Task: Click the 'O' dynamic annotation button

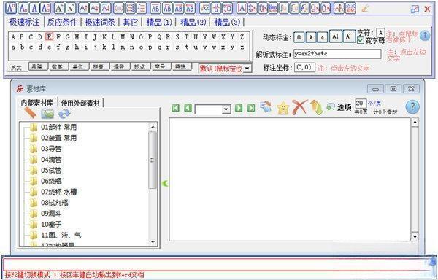Action: point(299,37)
